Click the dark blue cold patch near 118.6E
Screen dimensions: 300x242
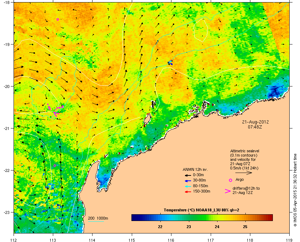click(275, 91)
